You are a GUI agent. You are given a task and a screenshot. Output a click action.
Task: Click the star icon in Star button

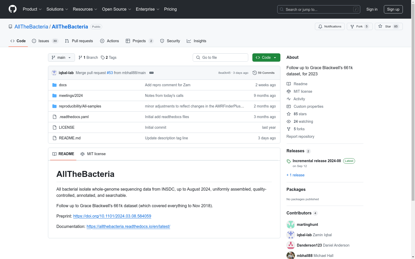380,26
